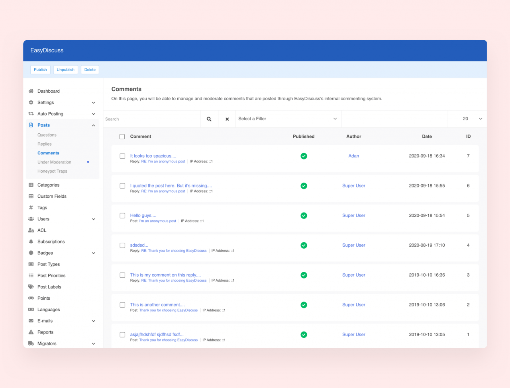The width and height of the screenshot is (510, 388).
Task: Open the 'Select a Filter' dropdown
Action: click(288, 119)
